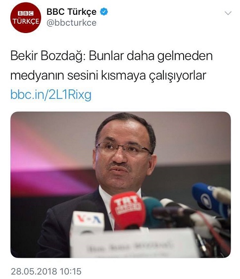Viewport: 240px width, 279px height.
Task: Click the words "Bekir Bozdağ" in tweet
Action: tap(47, 56)
